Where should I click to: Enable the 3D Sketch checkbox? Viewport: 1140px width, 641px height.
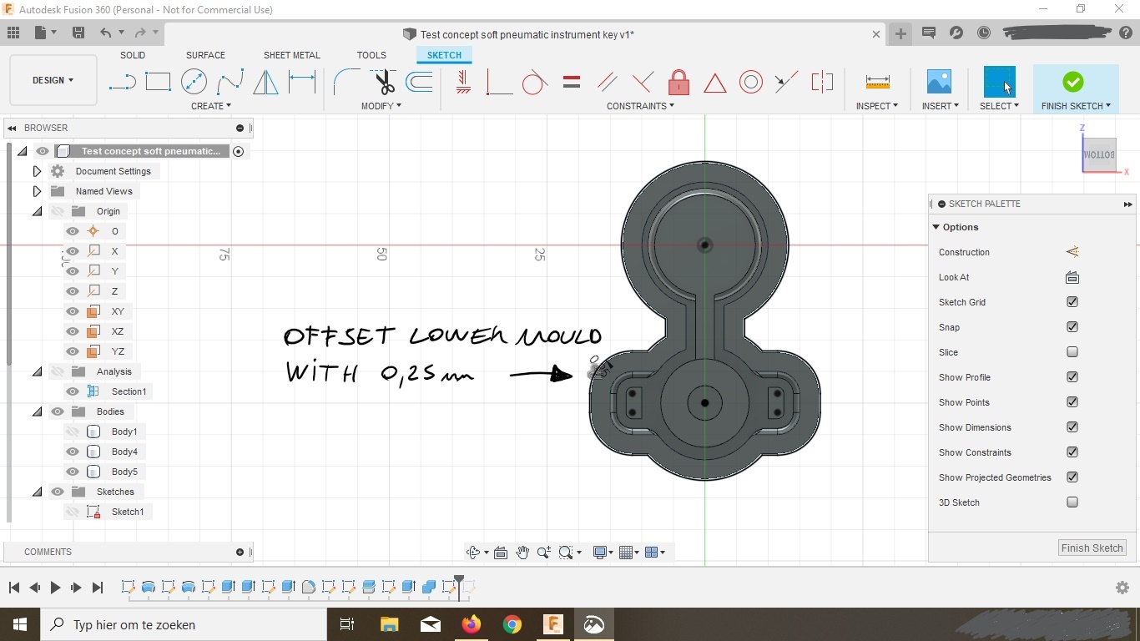pyautogui.click(x=1072, y=502)
